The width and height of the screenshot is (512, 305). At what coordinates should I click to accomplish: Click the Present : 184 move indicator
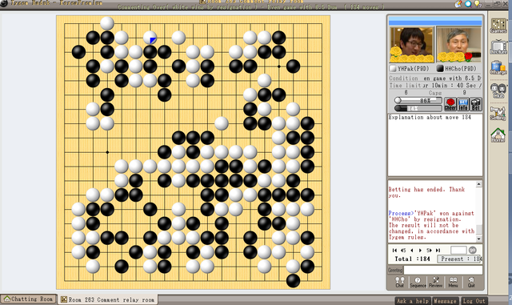point(460,259)
